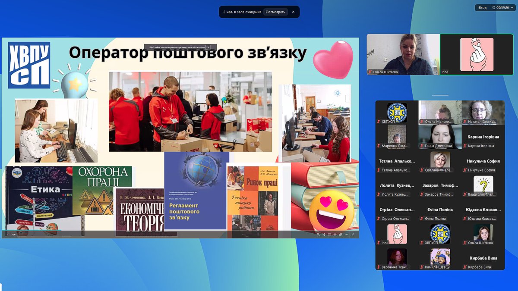The image size is (518, 291).
Task: Click the muted mic icon beside Карина Ігорівна
Action: pyautogui.click(x=465, y=146)
